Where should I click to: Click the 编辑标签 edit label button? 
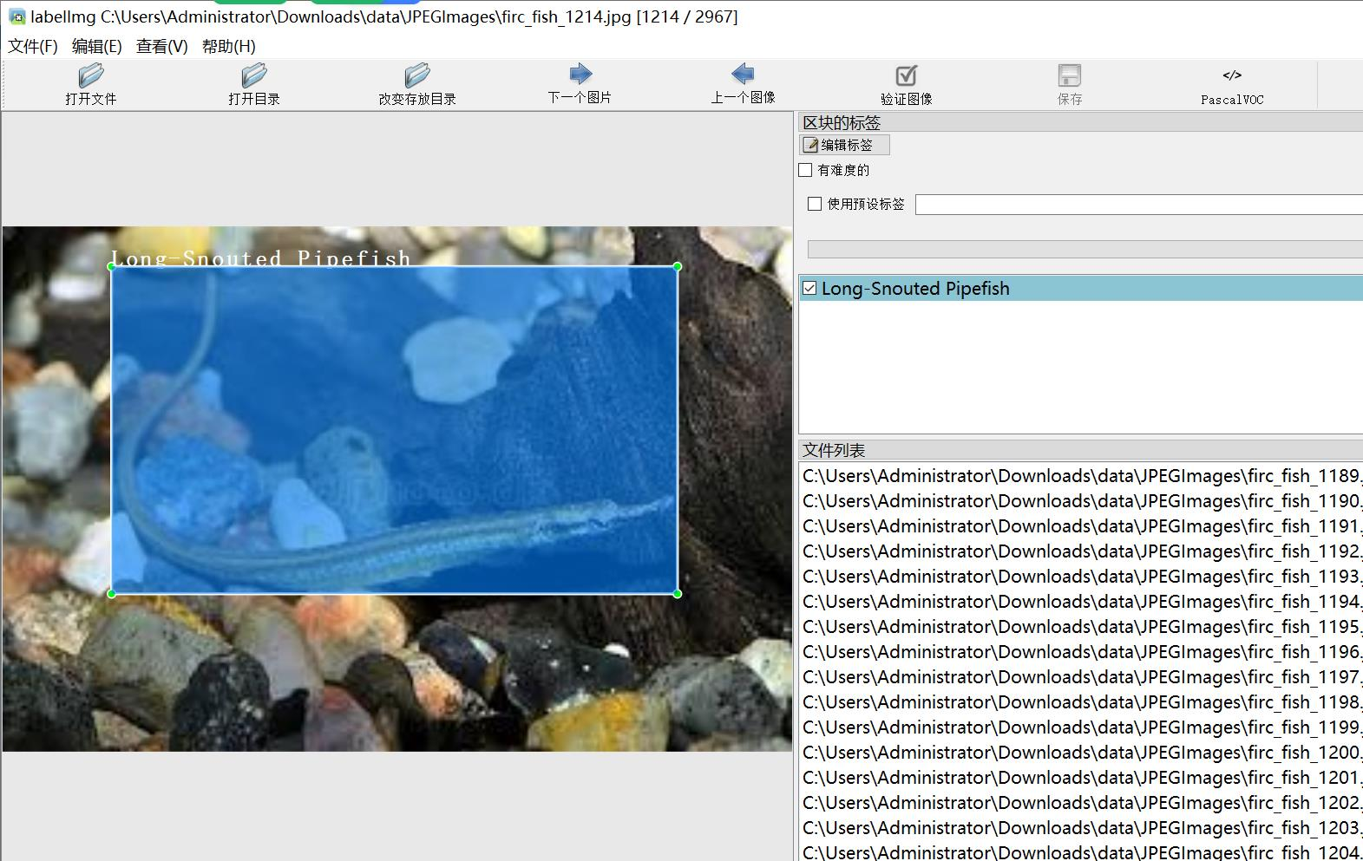pos(844,145)
